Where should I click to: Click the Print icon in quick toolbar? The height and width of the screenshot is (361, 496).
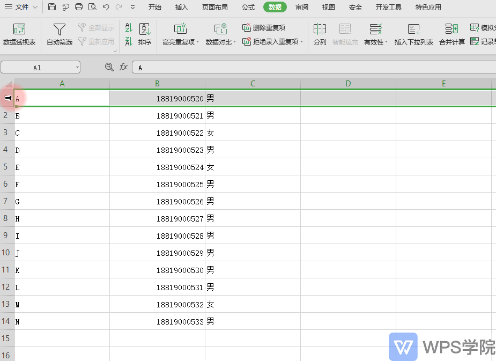tap(79, 6)
